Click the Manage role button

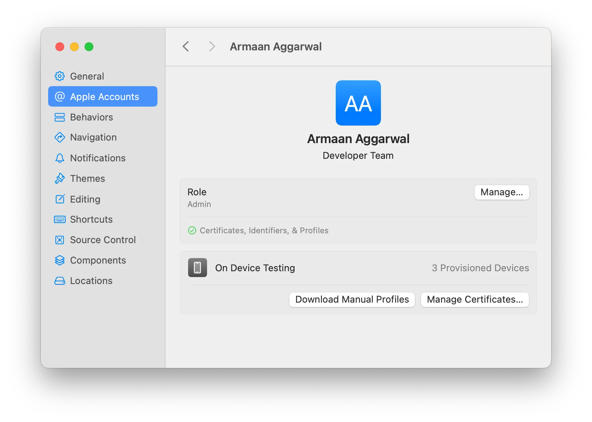(502, 192)
